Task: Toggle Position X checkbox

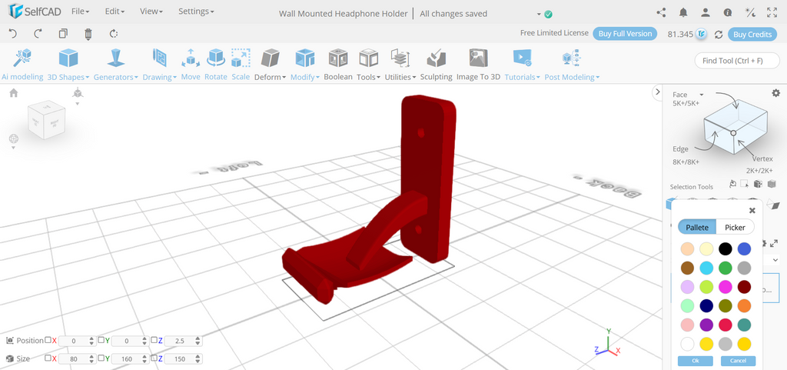Action: pyautogui.click(x=48, y=340)
